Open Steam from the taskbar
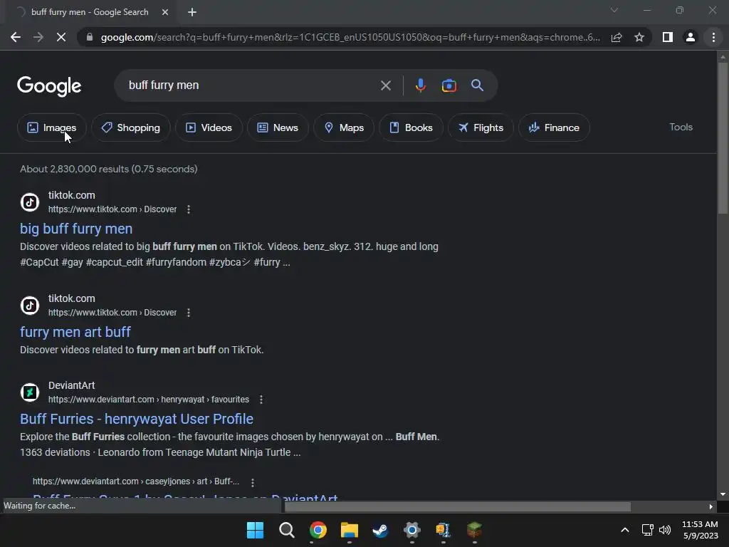Screen dimensions: 729x547 380,530
